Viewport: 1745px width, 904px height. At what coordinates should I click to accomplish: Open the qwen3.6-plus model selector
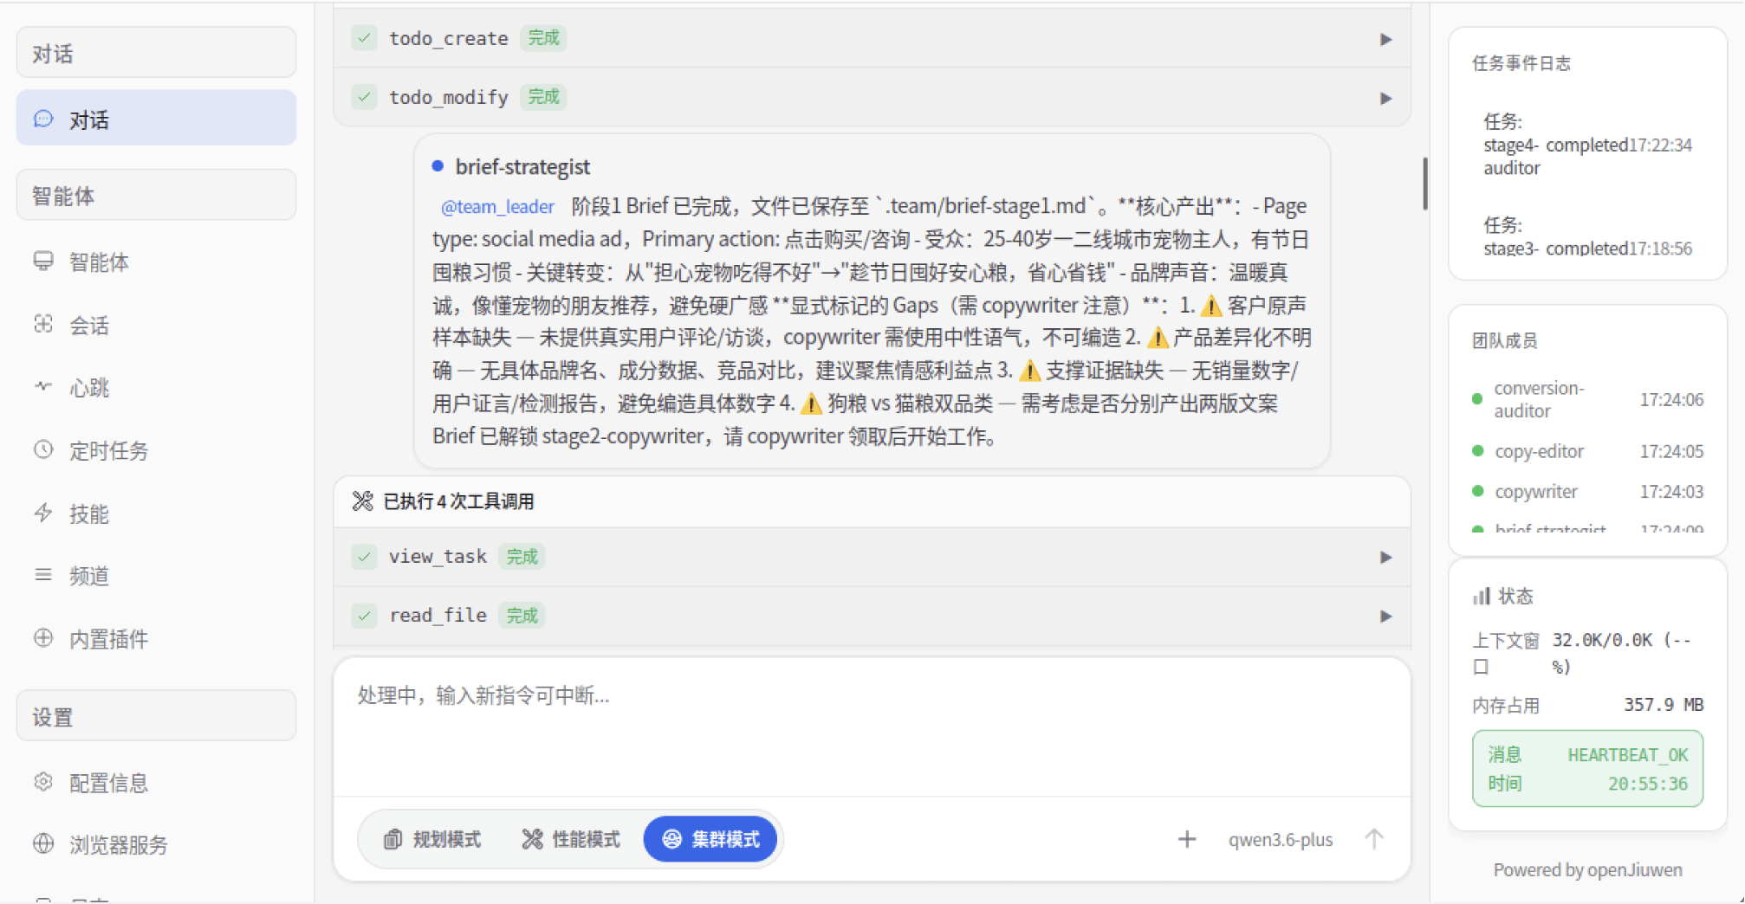click(x=1281, y=840)
